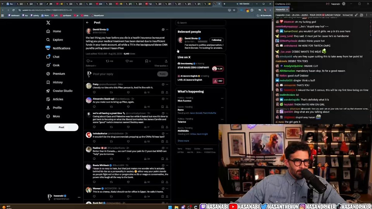This screenshot has height=209, width=372.
Task: Open the Explore page
Action: (x=55, y=40)
